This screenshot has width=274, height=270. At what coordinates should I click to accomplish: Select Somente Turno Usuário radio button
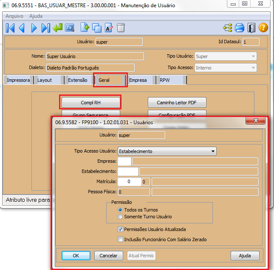tap(120, 217)
